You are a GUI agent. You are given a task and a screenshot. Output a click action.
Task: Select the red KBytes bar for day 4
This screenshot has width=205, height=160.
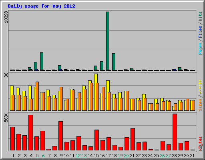30,133
